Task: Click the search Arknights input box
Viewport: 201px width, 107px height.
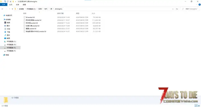Action: (190, 9)
